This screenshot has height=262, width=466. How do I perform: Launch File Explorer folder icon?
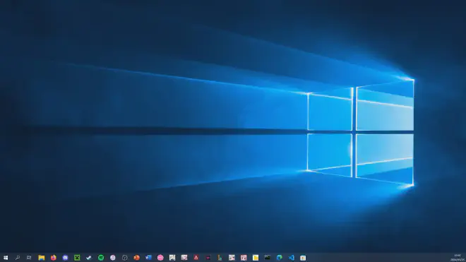[x=42, y=258]
